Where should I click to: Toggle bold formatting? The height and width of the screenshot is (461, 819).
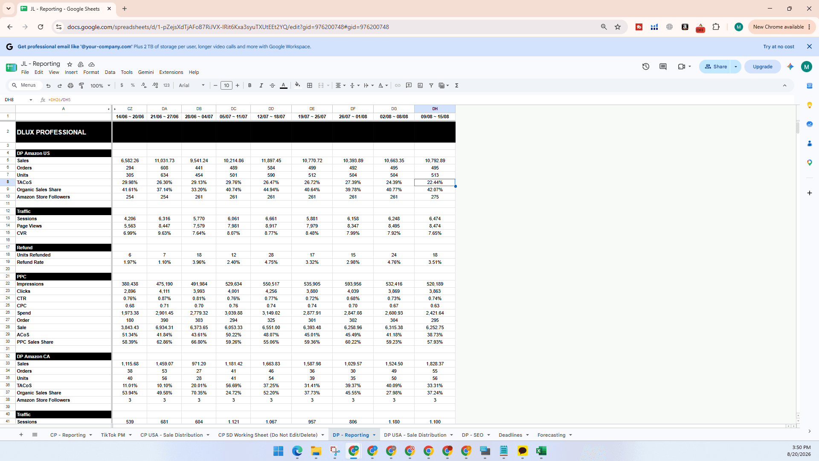pos(250,85)
